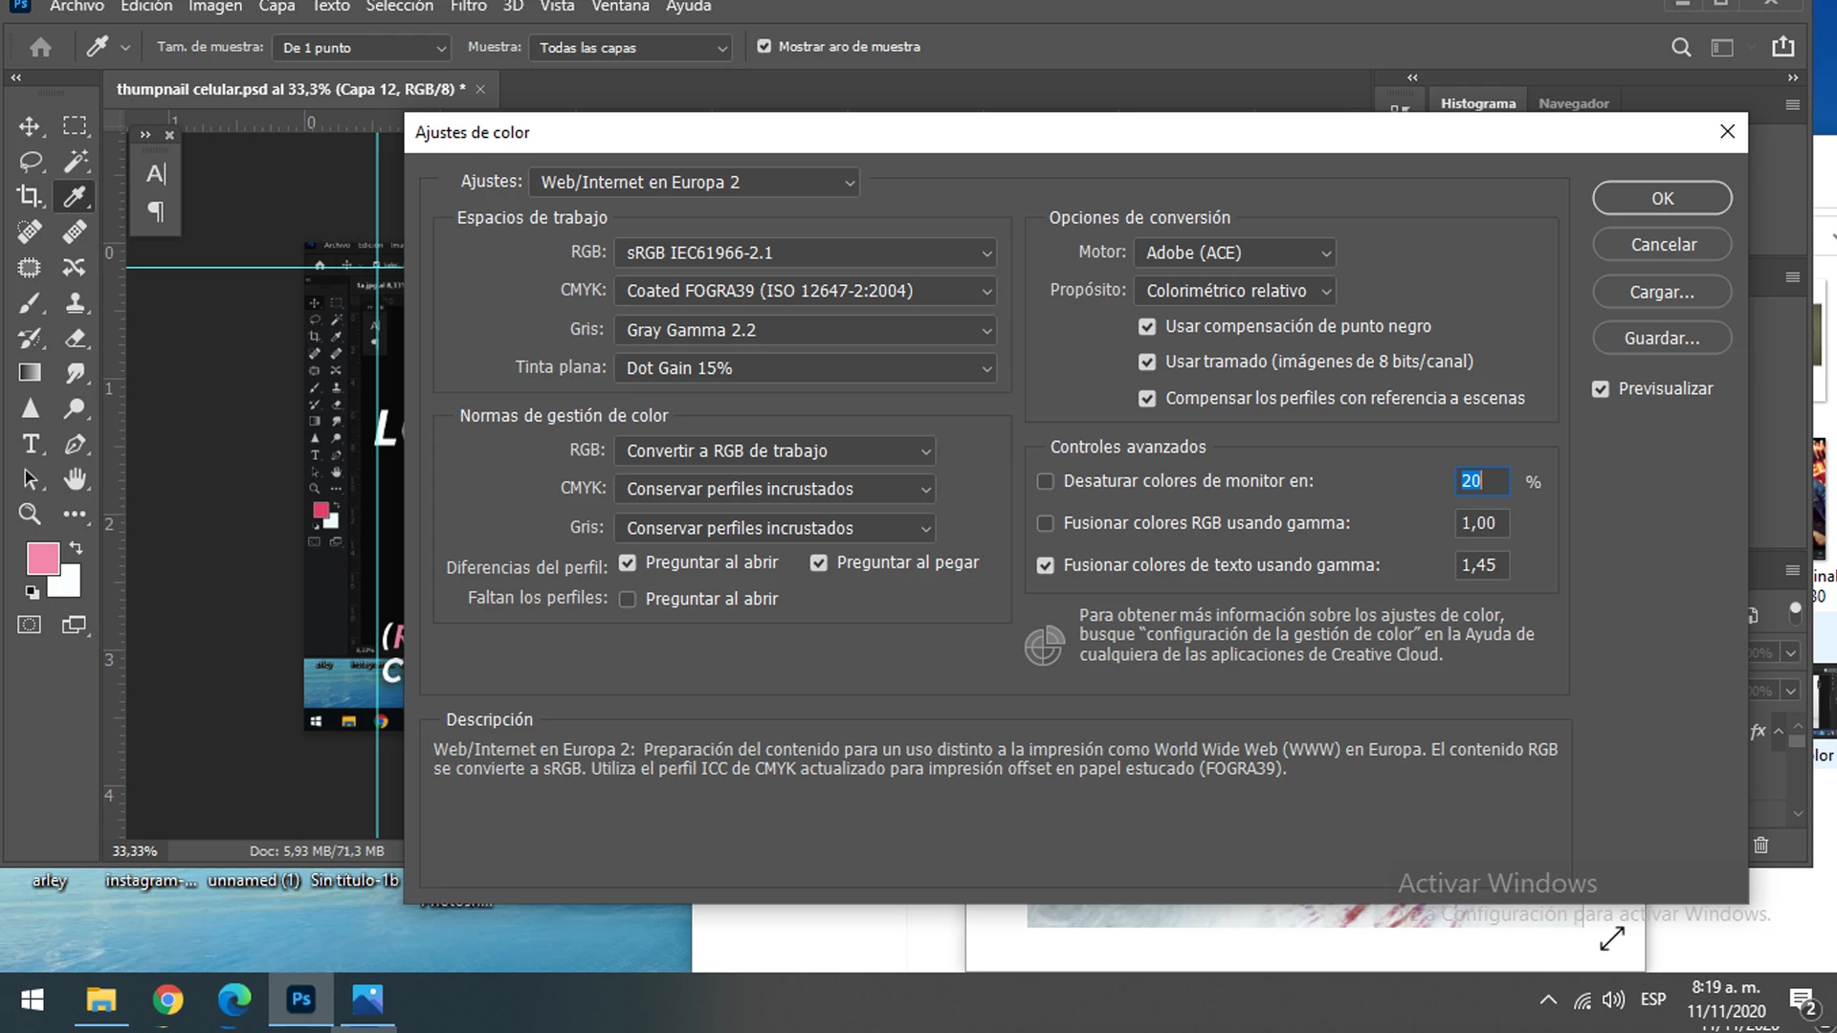Uncheck Usar compensación de punto negro
1837x1033 pixels.
point(1147,327)
